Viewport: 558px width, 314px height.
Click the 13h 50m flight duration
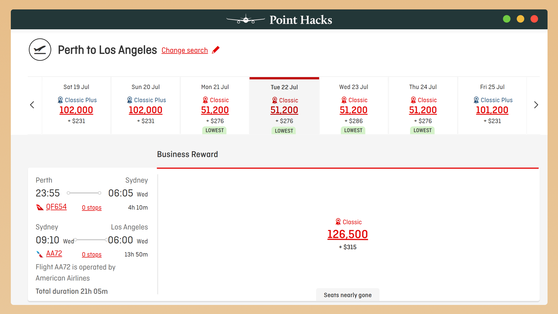pos(136,255)
